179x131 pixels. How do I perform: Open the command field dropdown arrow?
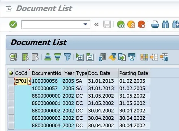point(85,25)
